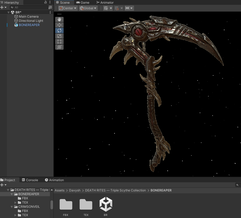Screen dimensions: 241x218
Task: Switch to the Game tab
Action: click(83, 2)
